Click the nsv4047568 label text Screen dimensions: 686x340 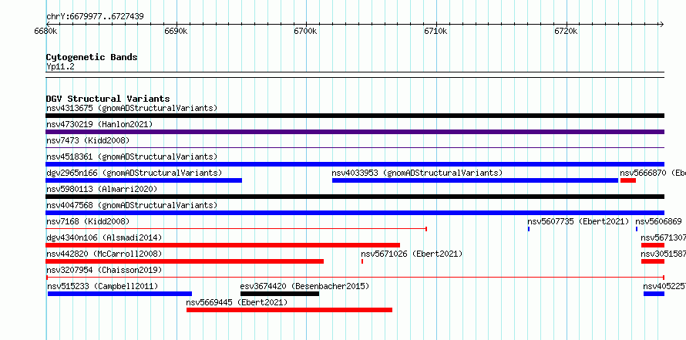132,205
